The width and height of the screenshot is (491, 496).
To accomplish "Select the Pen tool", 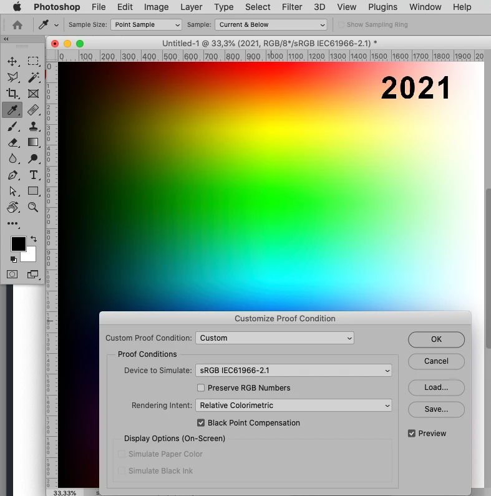I will (x=12, y=175).
